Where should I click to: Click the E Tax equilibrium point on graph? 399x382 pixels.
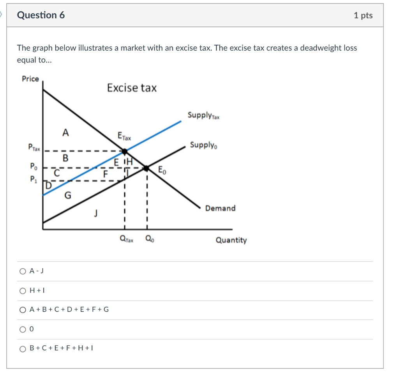tap(124, 151)
